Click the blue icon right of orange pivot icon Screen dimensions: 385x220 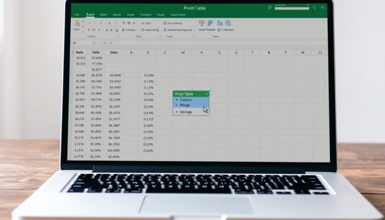tap(210, 23)
